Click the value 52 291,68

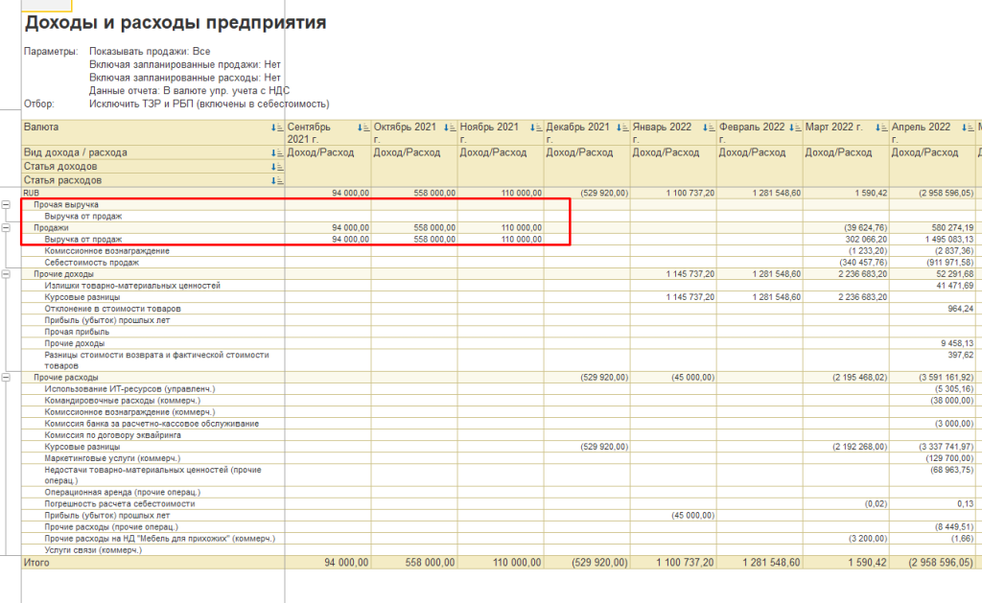point(955,274)
